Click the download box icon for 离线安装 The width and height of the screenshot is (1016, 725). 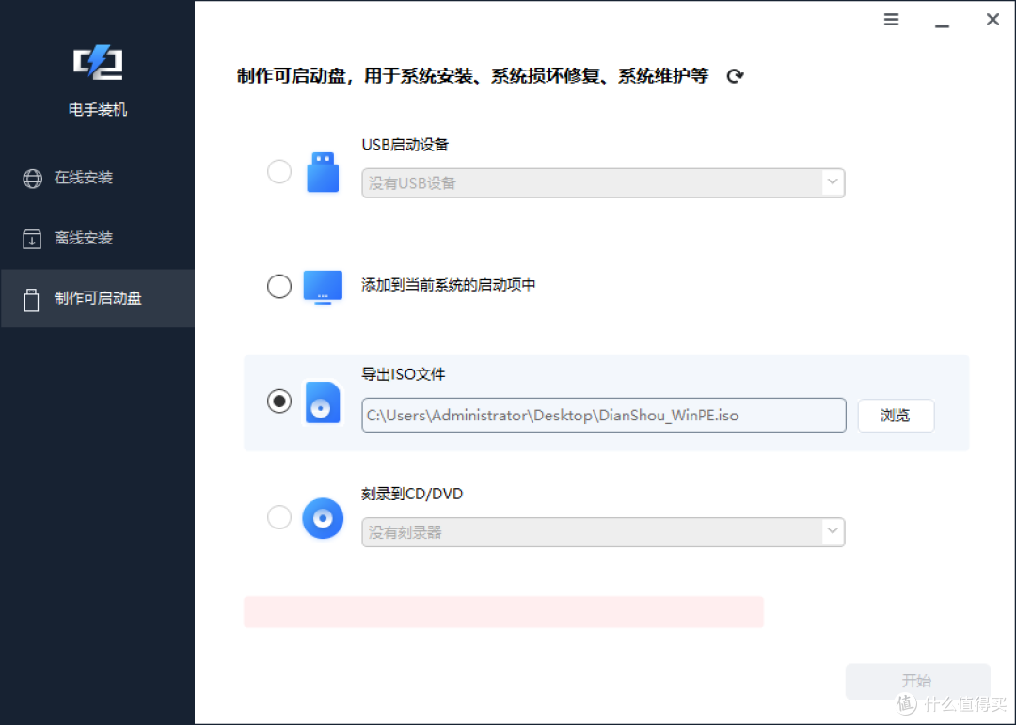pyautogui.click(x=32, y=239)
